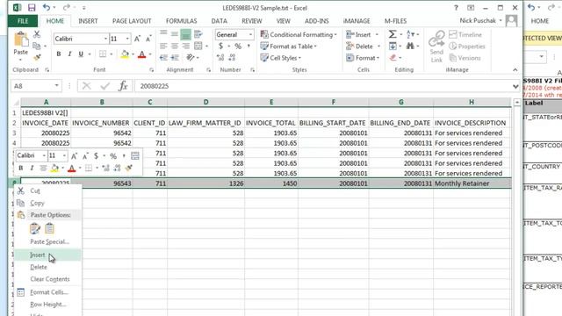
Task: Toggle Bold in the ribbon Font group
Action: pyautogui.click(x=59, y=54)
